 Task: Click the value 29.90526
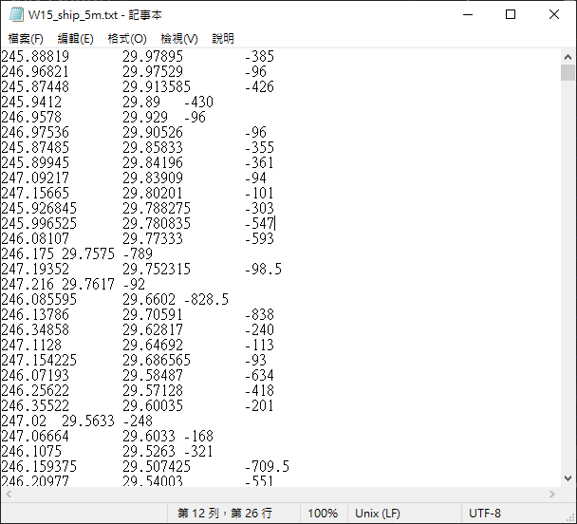coord(153,132)
